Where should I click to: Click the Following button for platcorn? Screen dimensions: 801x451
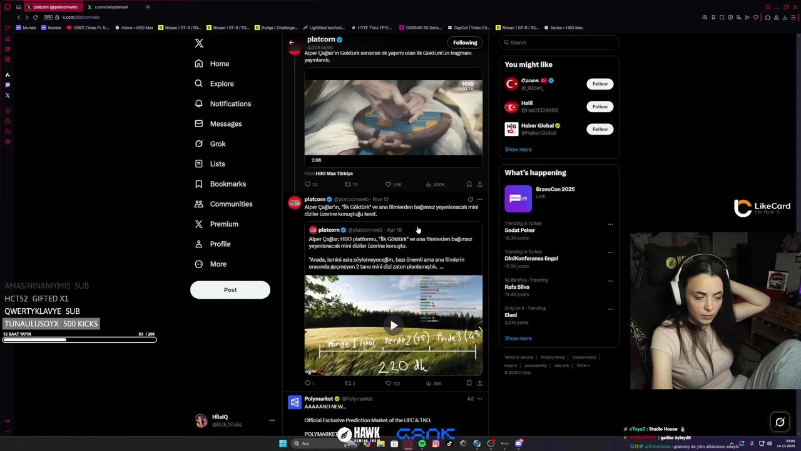465,43
